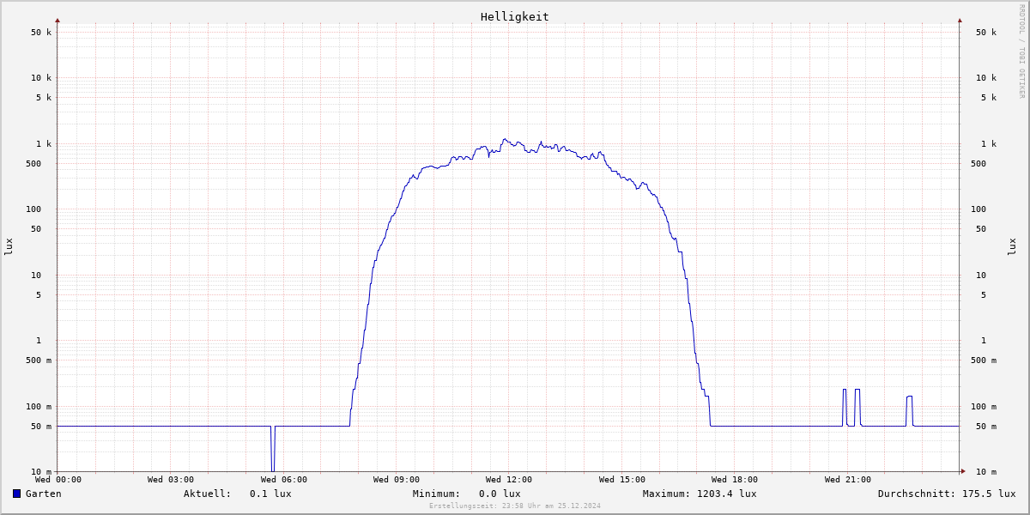Click "50 m" on the left axis
This screenshot has width=1030, height=515.
point(41,427)
